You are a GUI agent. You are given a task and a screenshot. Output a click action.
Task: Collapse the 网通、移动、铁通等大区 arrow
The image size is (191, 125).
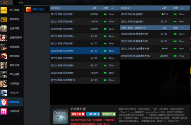(182, 28)
